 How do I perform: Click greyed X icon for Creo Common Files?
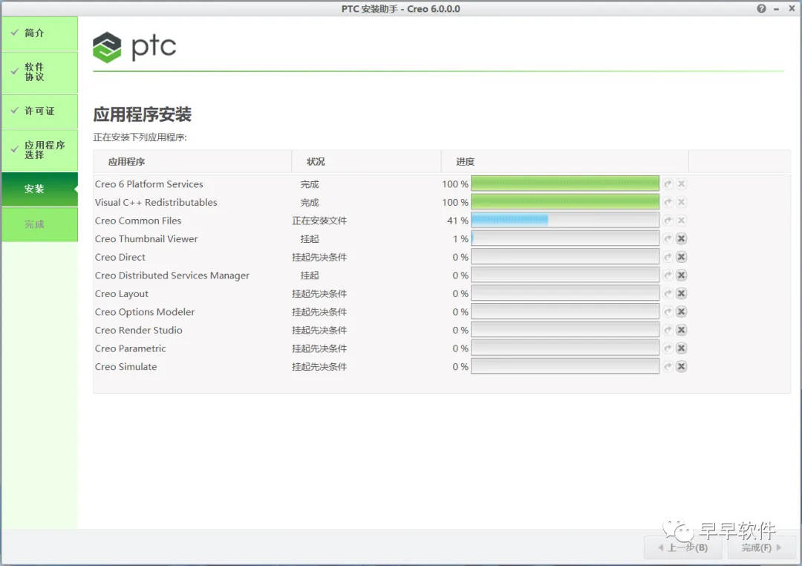(681, 221)
